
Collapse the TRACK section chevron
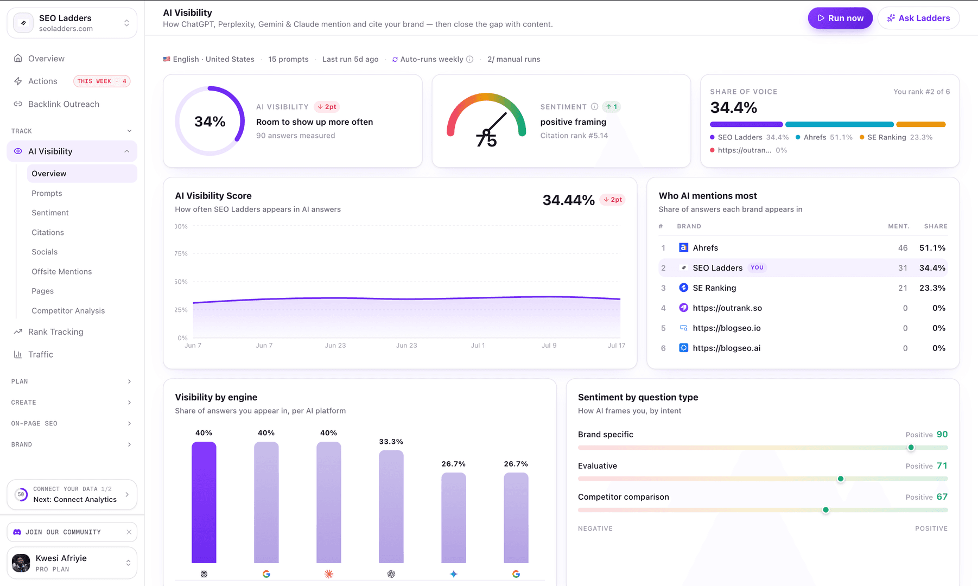[129, 131]
